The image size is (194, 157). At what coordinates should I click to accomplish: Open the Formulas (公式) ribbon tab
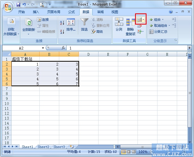tap(71, 12)
